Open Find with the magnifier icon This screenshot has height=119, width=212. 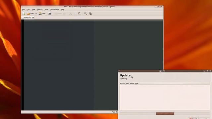85,14
